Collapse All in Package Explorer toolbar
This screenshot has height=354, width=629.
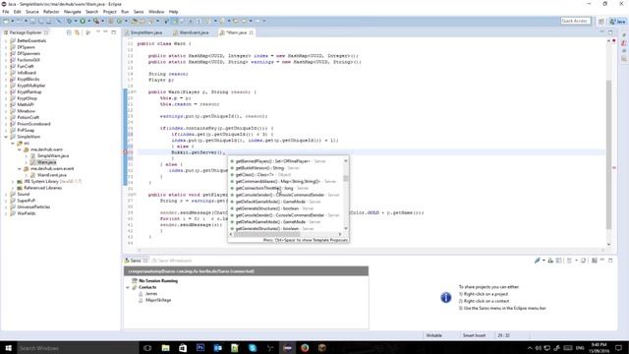69,32
